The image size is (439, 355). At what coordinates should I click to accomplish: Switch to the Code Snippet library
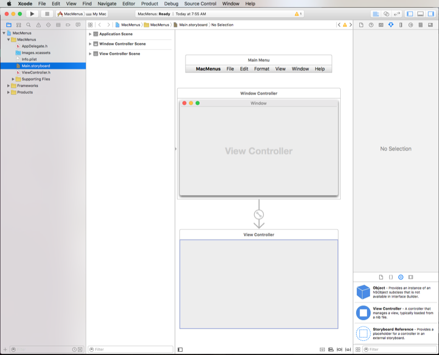(x=391, y=277)
